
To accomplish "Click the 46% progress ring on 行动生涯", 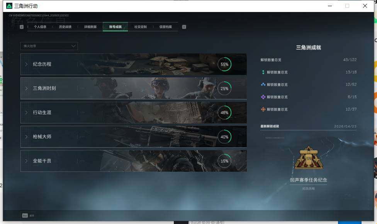I will coord(224,113).
